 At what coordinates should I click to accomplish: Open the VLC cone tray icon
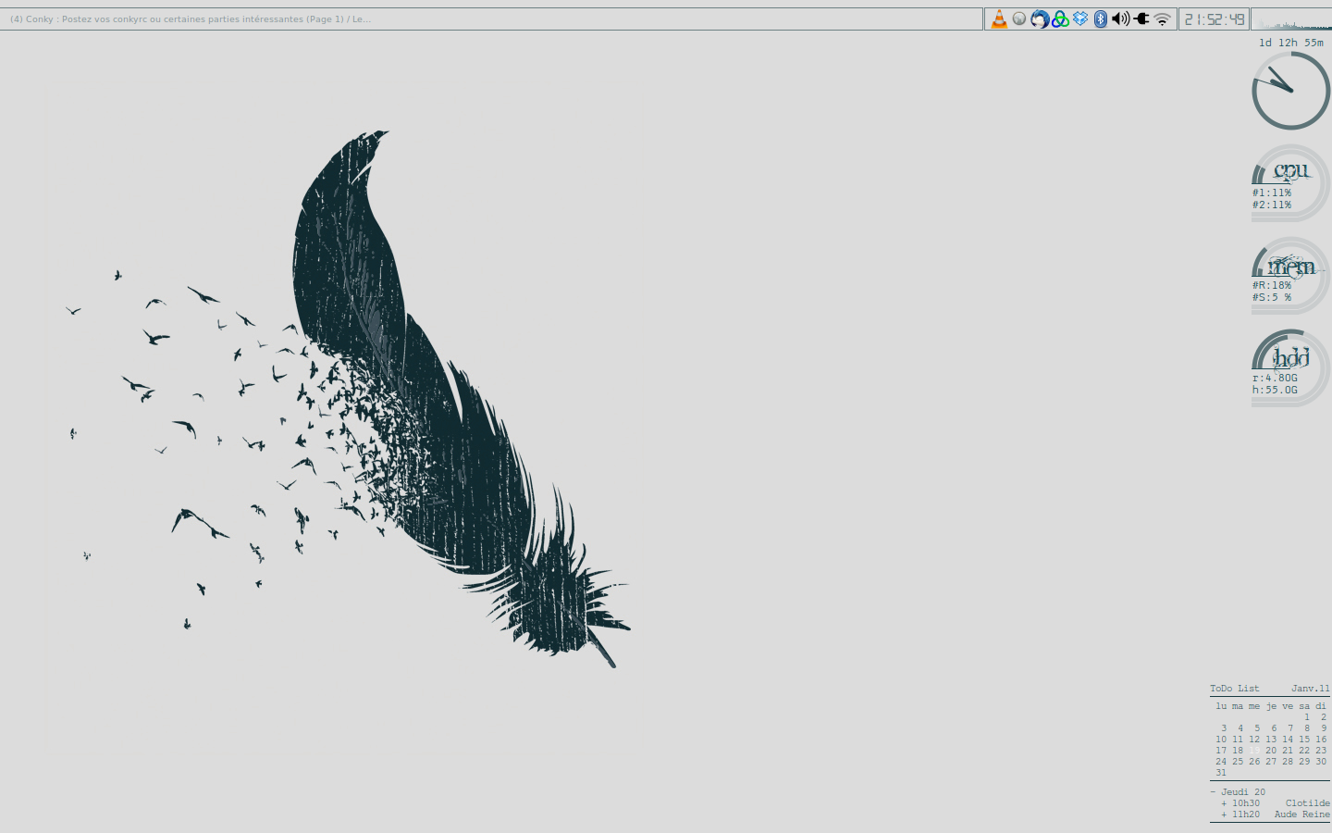(x=999, y=19)
